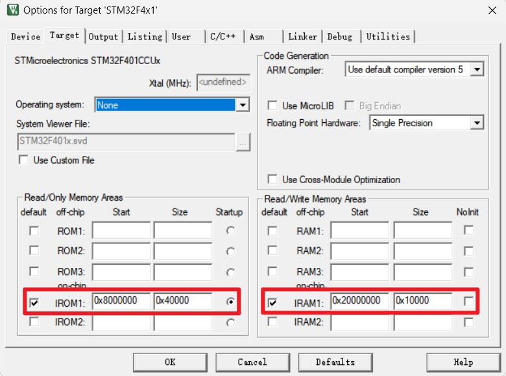Check default box for IROM2
The image size is (506, 376).
tap(34, 322)
